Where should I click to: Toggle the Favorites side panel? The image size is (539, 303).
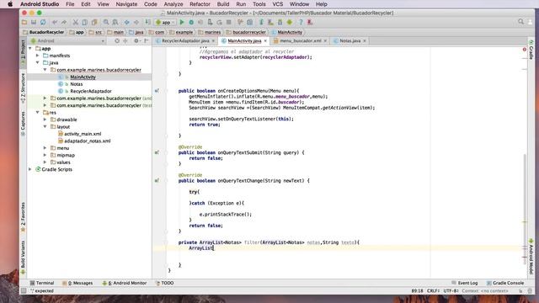tap(23, 217)
